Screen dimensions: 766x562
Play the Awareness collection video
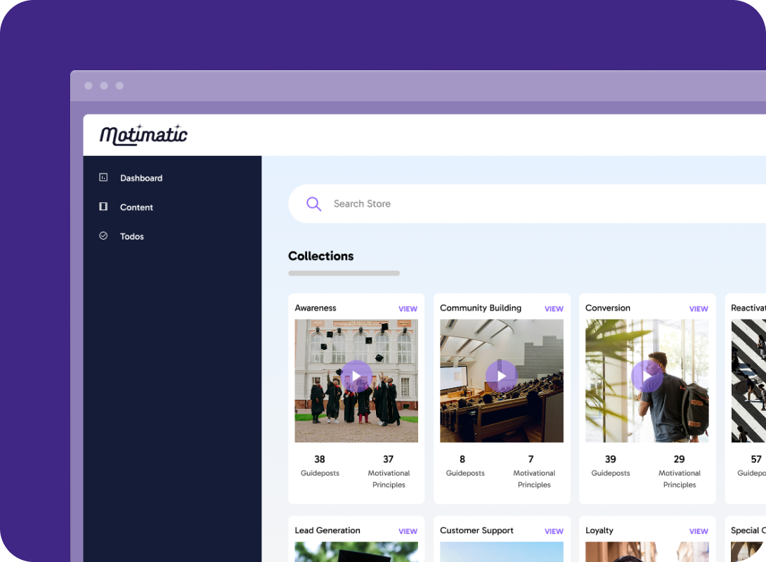tap(356, 376)
